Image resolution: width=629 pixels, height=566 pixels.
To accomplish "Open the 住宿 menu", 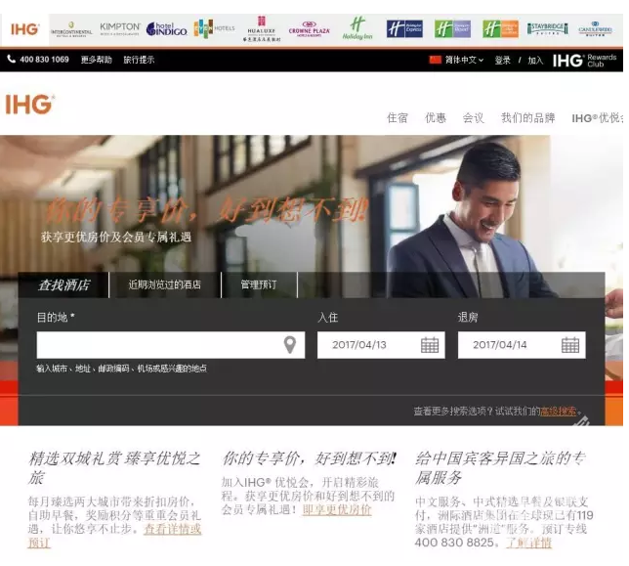I will 398,117.
